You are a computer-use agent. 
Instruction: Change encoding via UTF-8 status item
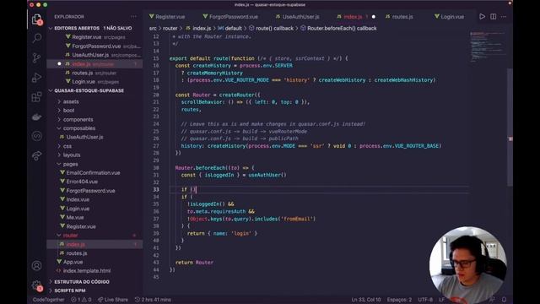click(x=425, y=300)
